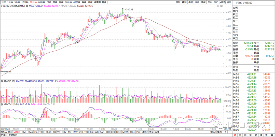Viewport: 275px width, 137px height.
Task: Toggle the 指标A indicator template
Action: click(4, 132)
